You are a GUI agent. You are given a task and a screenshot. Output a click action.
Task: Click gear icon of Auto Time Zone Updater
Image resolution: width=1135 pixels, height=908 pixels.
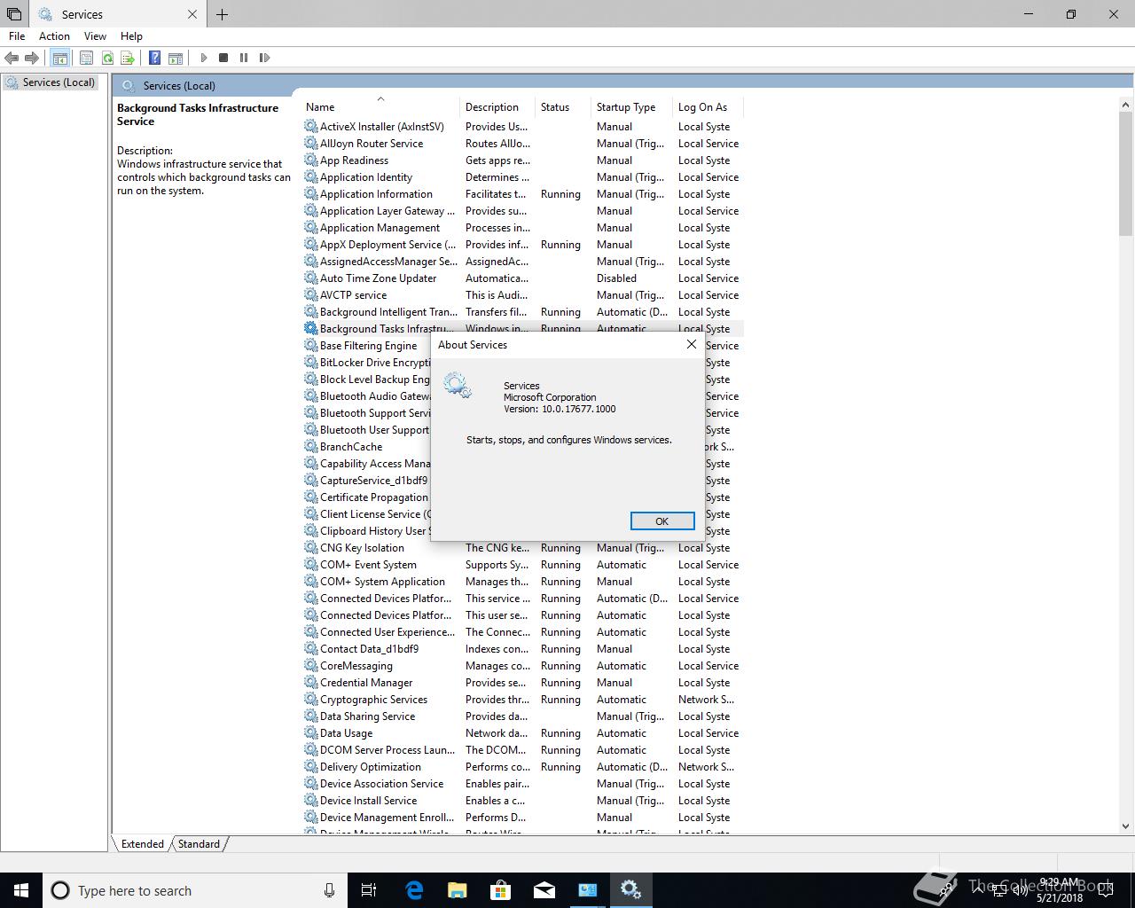pos(310,278)
